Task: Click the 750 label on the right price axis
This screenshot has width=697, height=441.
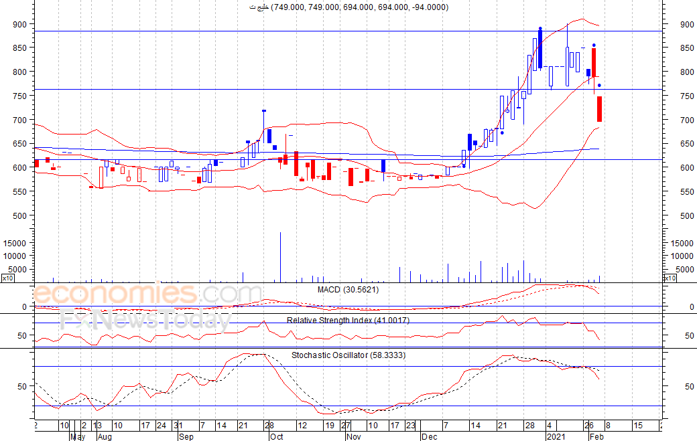Action: pos(687,96)
